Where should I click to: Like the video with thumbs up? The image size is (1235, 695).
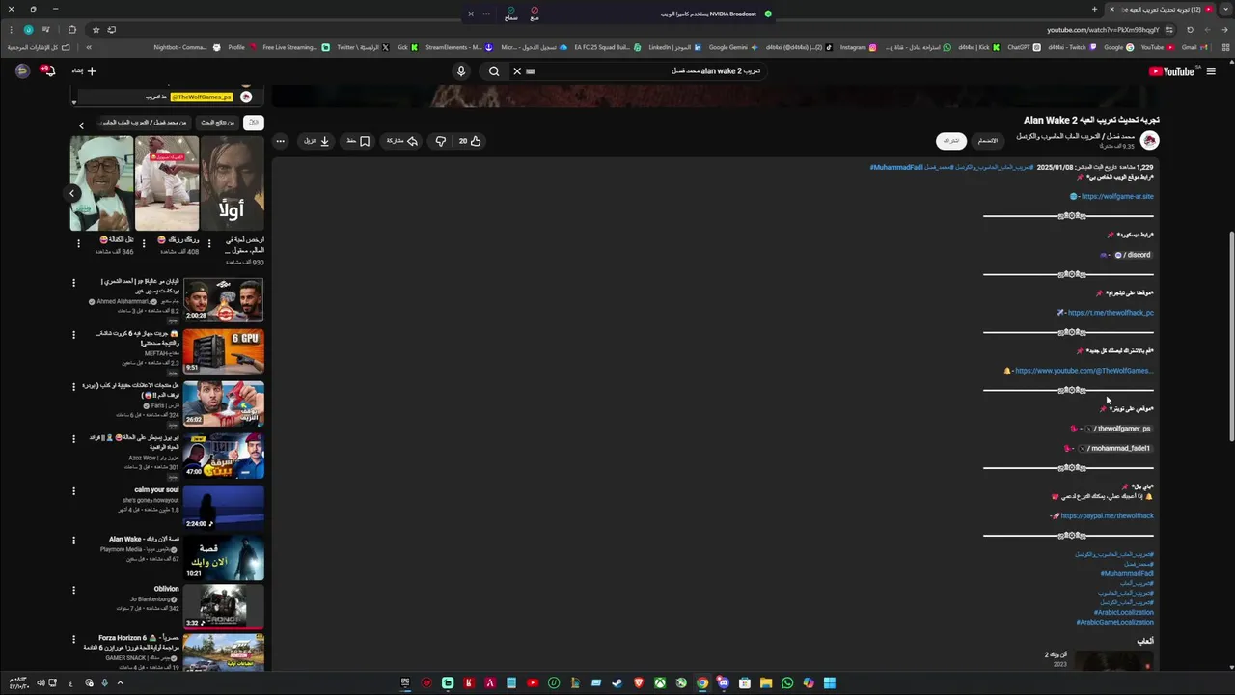click(470, 141)
